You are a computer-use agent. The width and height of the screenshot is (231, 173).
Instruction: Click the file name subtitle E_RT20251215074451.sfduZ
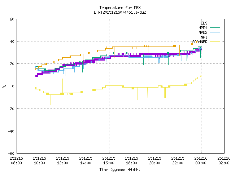[x=120, y=12]
